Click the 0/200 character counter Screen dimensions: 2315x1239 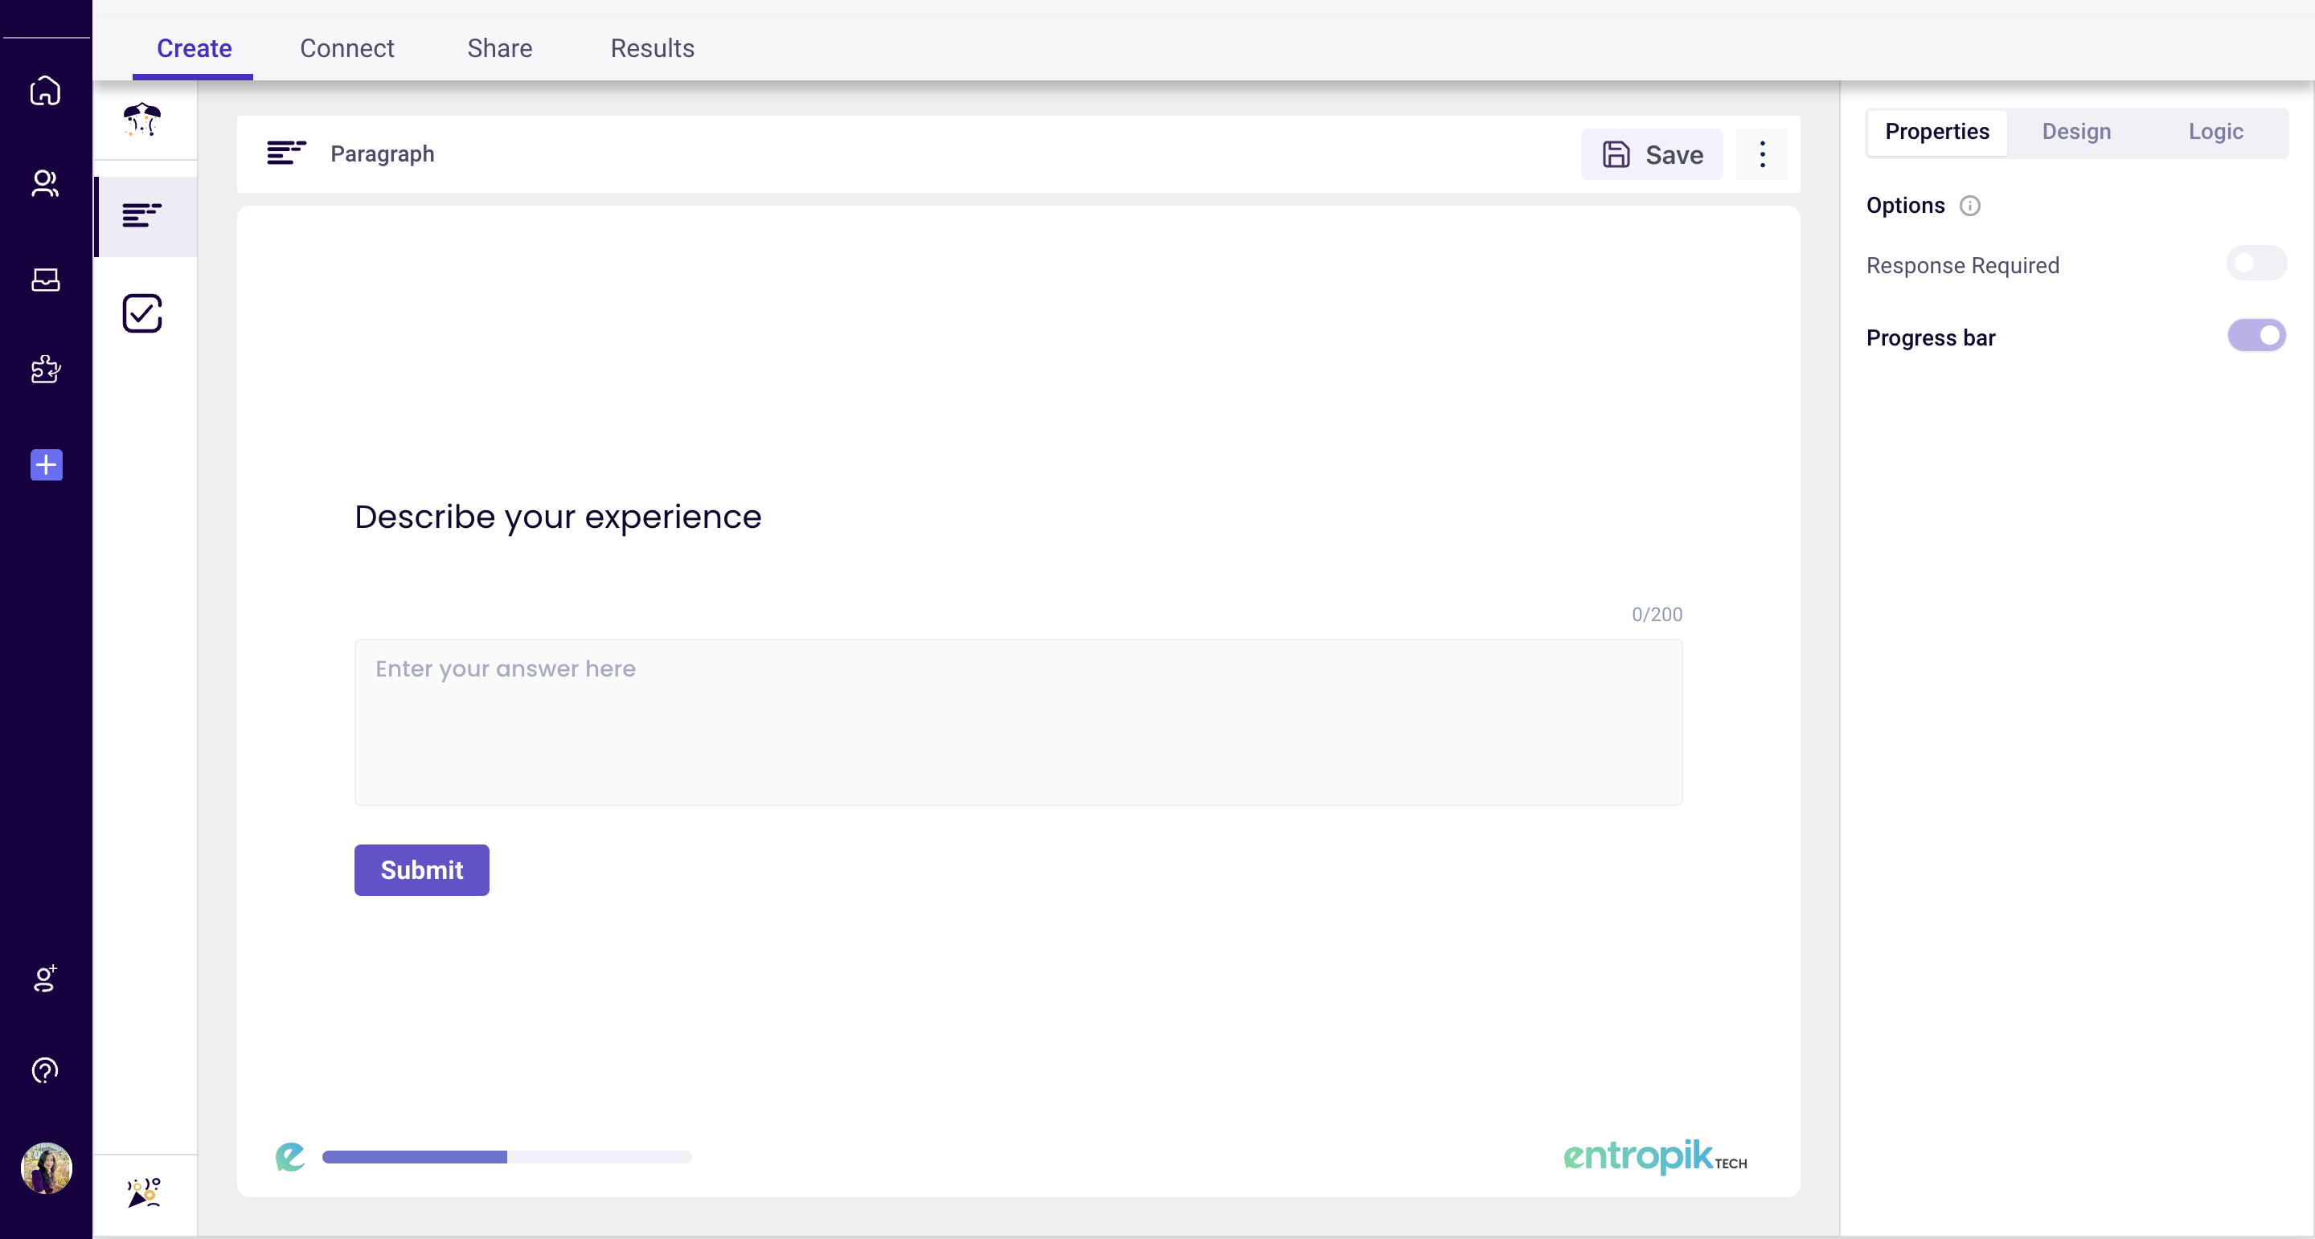1656,615
